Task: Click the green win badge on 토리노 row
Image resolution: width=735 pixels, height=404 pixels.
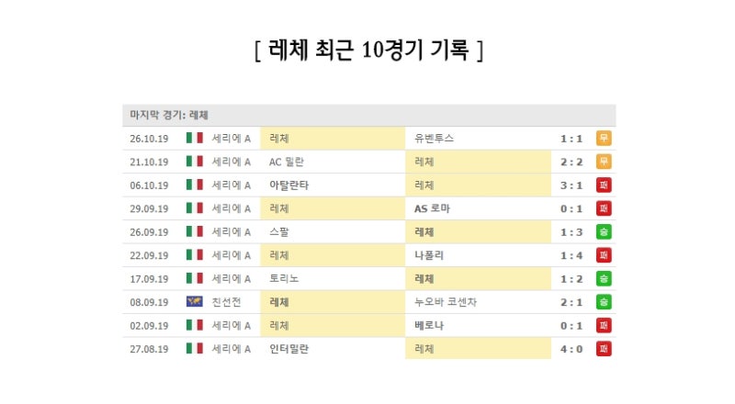Action: point(604,279)
